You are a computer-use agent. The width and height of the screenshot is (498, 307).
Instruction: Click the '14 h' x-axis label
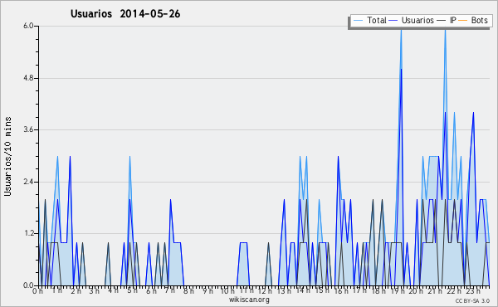point(303,290)
